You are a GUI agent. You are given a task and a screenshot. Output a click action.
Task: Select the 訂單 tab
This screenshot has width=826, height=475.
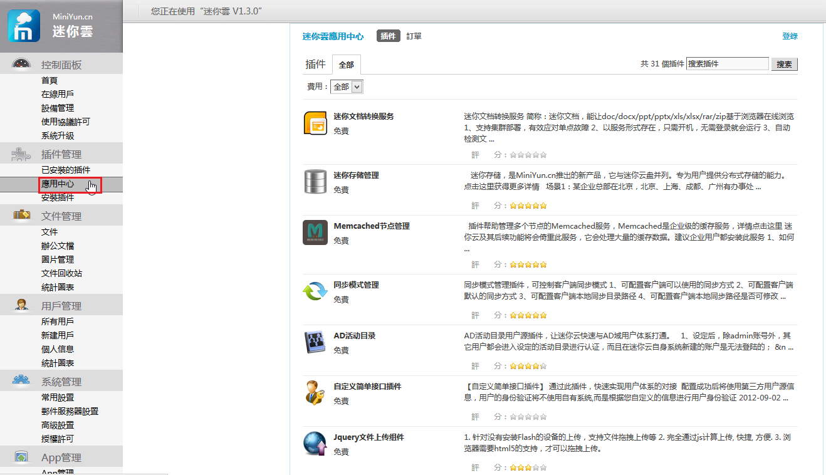pos(414,36)
